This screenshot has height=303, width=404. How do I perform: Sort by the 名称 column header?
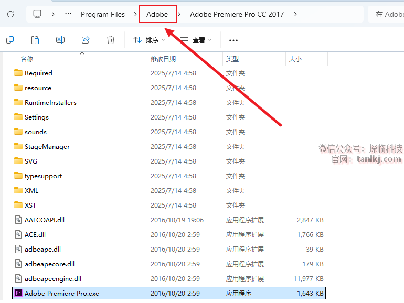[27, 59]
